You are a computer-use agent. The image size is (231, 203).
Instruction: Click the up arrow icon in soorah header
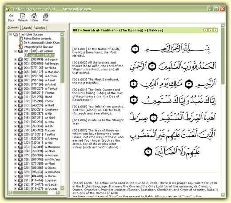211,30
